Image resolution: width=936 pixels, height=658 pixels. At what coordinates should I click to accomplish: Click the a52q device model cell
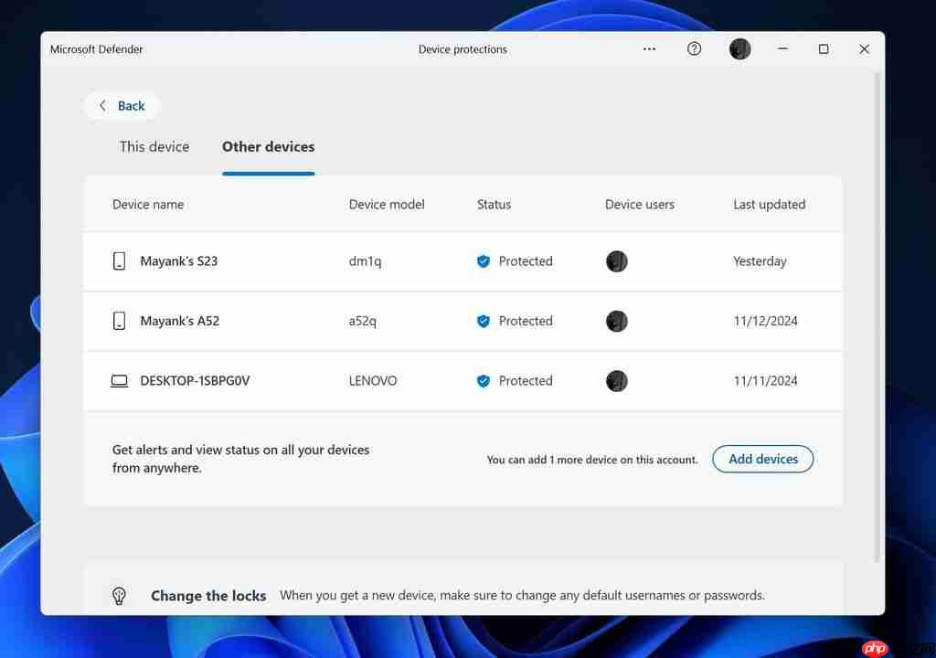pyautogui.click(x=362, y=321)
